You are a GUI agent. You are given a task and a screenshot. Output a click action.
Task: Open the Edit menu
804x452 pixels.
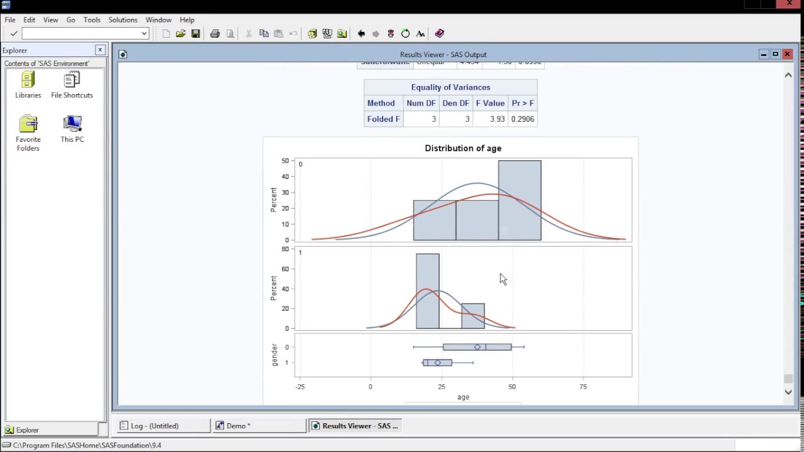tap(30, 19)
